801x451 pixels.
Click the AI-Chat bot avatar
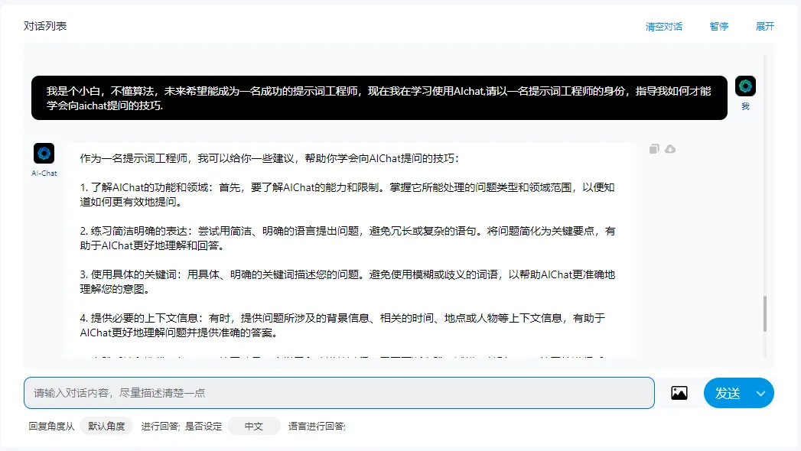click(44, 153)
